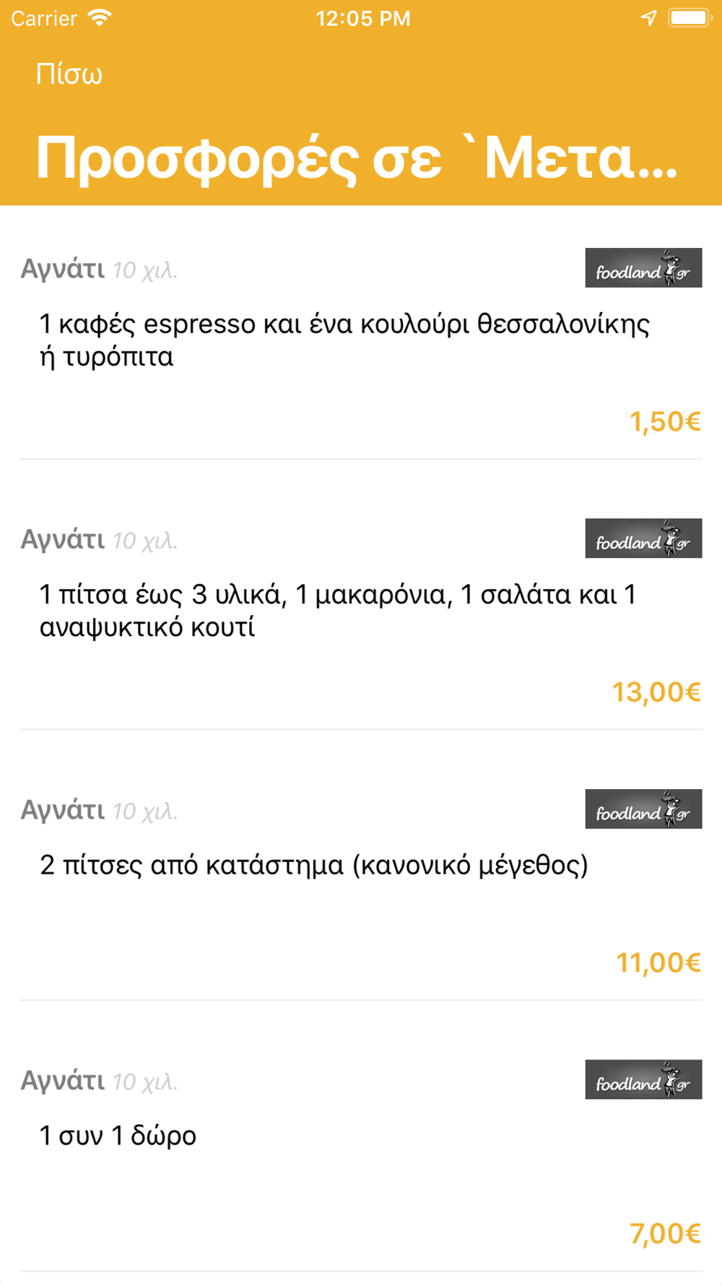Tap foodland logo on the 1 συν 1 δώρο offer
Viewport: 722px width, 1285px height.
coord(643,1080)
